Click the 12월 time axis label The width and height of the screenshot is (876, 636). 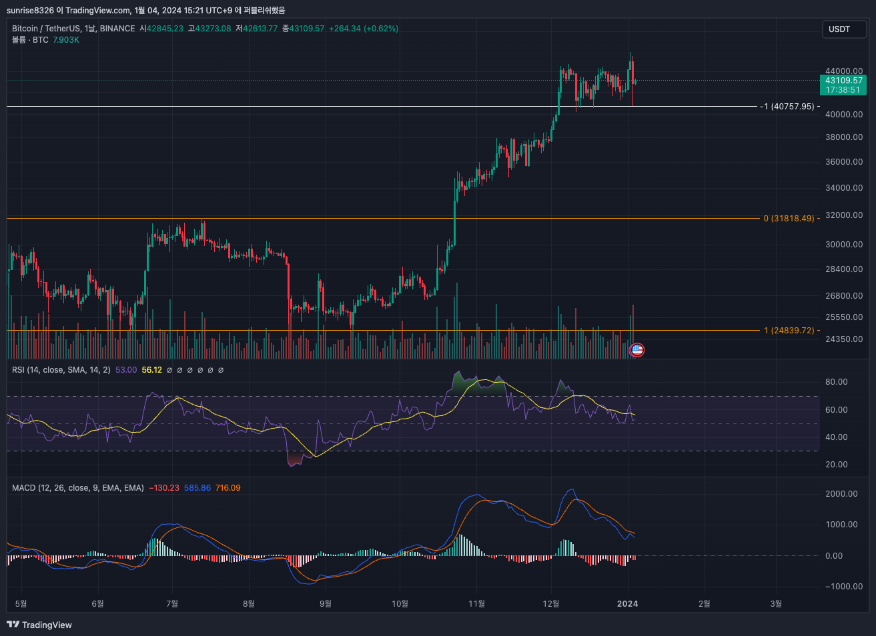[x=551, y=604]
